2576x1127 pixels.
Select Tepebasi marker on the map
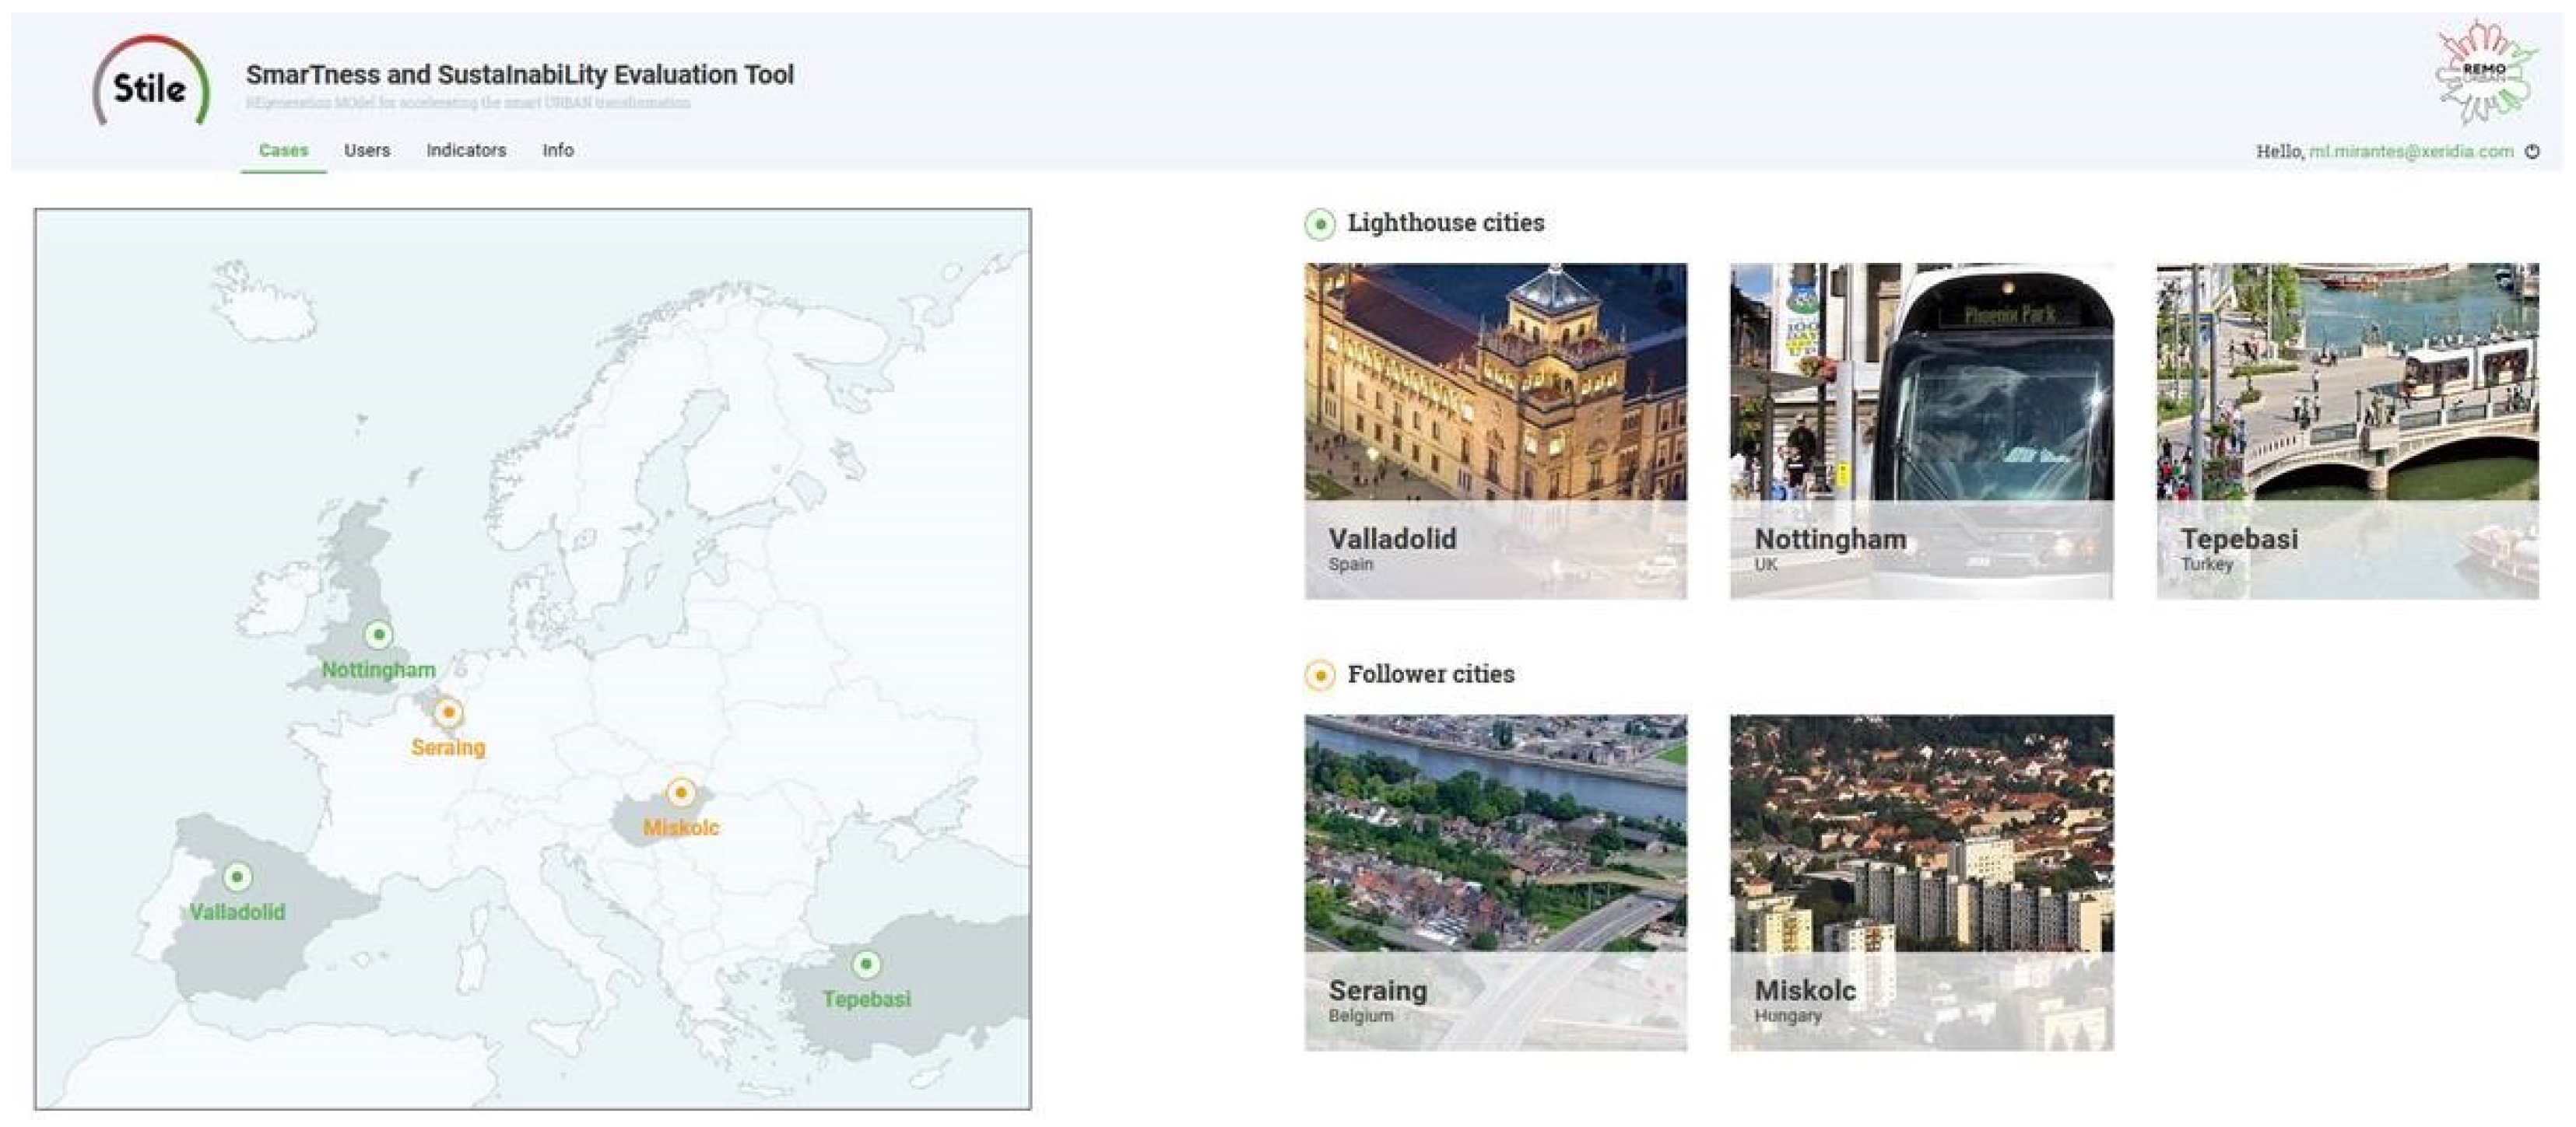pos(866,964)
